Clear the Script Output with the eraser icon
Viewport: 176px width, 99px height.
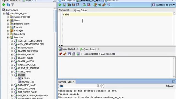pos(65,54)
